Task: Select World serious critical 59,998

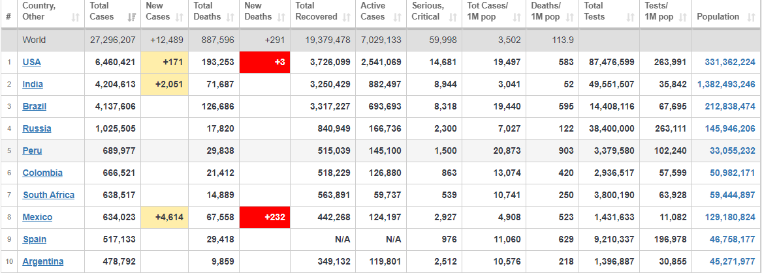Action: pyautogui.click(x=443, y=40)
